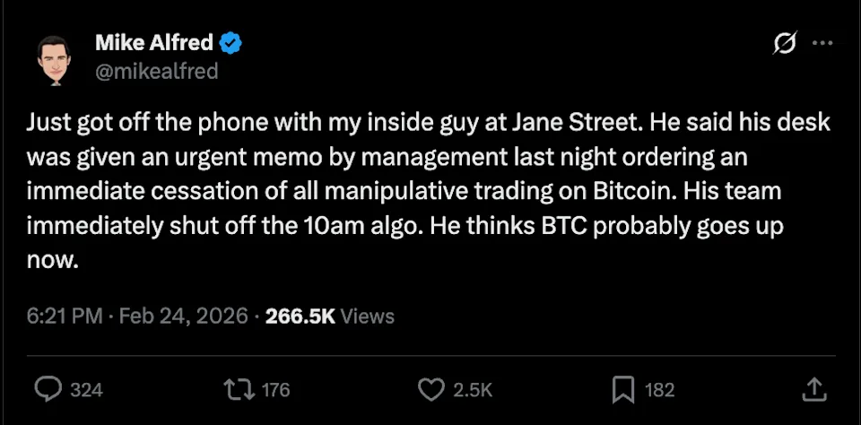861x425 pixels.
Task: Click the 324 replies count
Action: [x=86, y=389]
